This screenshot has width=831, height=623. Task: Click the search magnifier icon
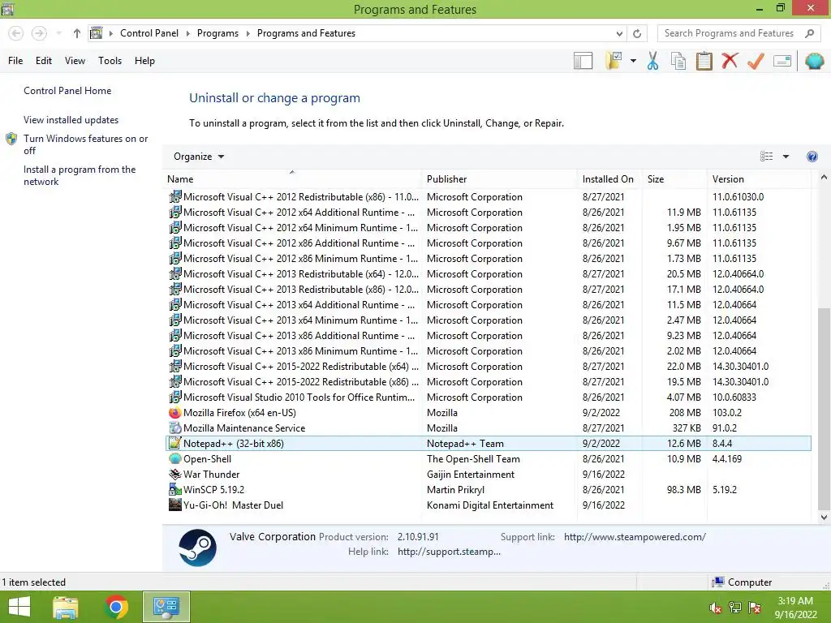click(809, 33)
